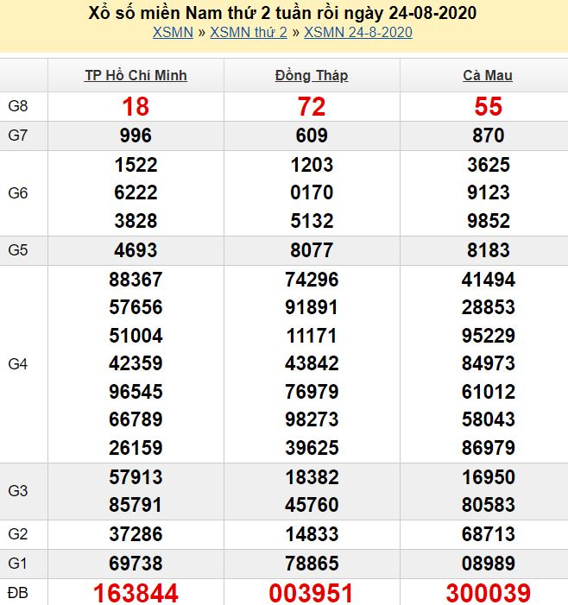
Task: Click the red G8 number 55
Action: (488, 107)
